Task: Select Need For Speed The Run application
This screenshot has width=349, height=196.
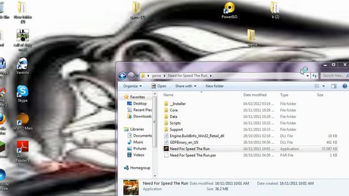Action: tap(190, 149)
